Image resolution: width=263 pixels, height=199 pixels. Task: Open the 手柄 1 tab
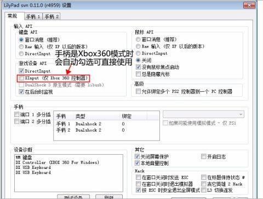tap(33, 17)
